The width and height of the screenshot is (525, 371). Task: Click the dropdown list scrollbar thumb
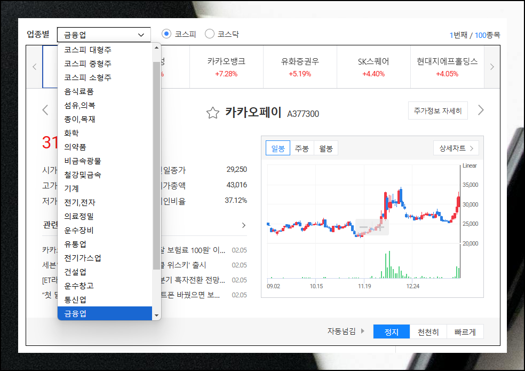tap(156, 165)
